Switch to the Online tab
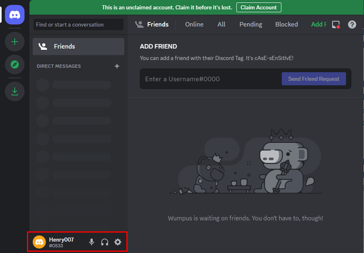The image size is (364, 253). pos(194,24)
